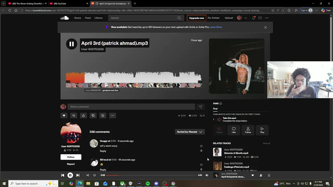Follow User 906753258 with Follow button
Viewport: 333px width, 187px height.
point(71,157)
